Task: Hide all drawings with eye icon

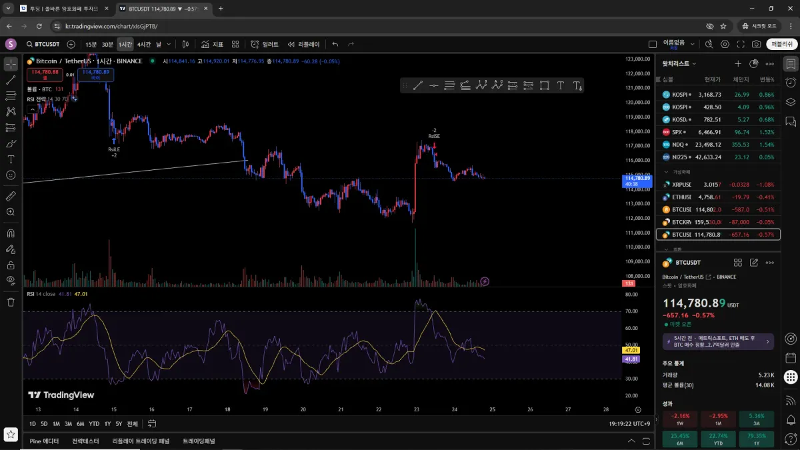Action: click(x=11, y=281)
